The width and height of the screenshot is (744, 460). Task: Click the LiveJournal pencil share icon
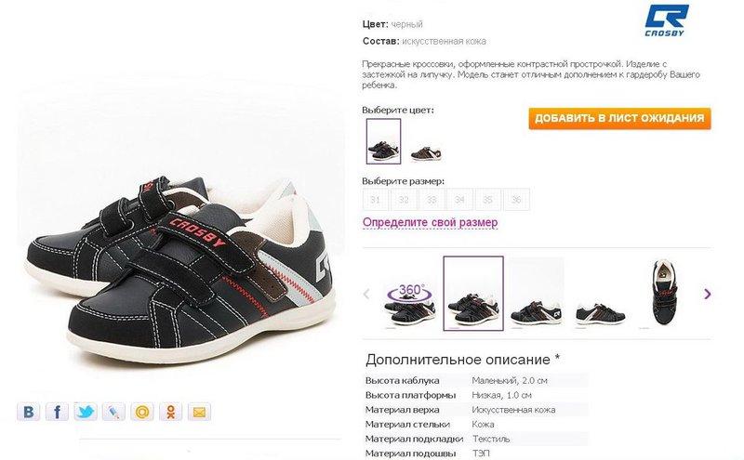(113, 412)
